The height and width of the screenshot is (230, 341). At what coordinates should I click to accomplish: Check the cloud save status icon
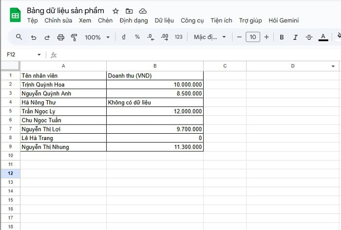pyautogui.click(x=143, y=11)
